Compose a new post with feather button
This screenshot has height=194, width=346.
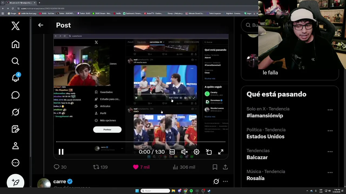click(15, 182)
